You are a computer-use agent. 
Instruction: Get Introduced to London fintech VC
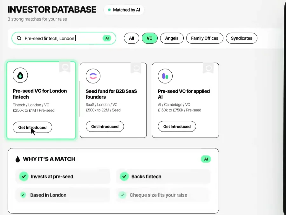tap(32, 127)
